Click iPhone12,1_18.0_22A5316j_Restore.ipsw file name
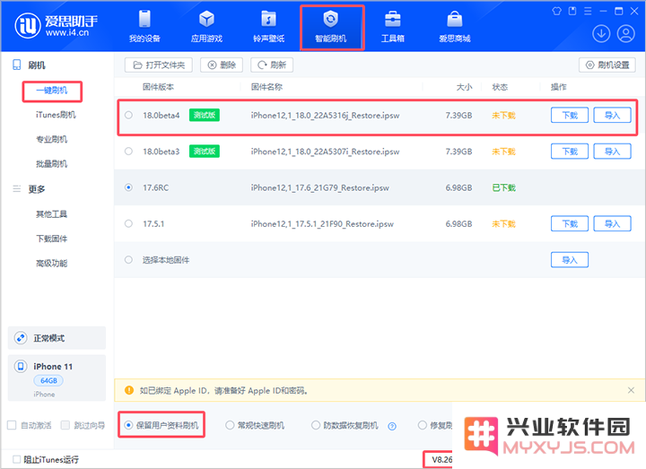This screenshot has height=469, width=646. coord(325,116)
